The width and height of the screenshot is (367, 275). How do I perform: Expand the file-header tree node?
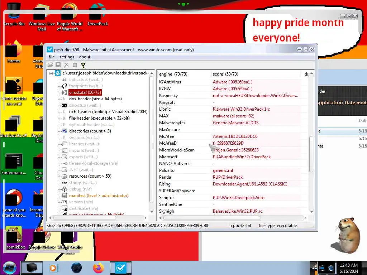tap(65, 118)
